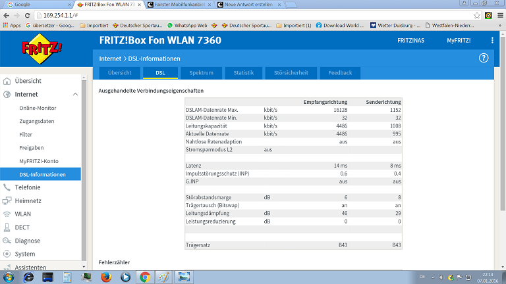Open the three-dot menu in FRITZ!Box header
506x284 pixels.
492,40
